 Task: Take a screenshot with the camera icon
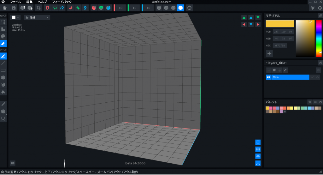(13, 163)
